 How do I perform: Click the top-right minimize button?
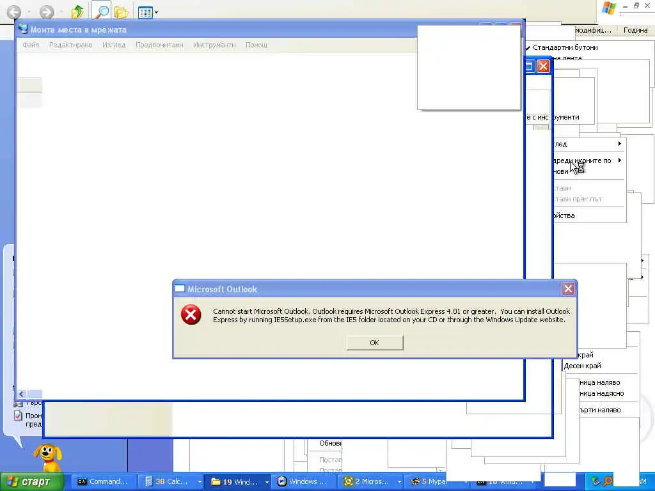click(625, 6)
